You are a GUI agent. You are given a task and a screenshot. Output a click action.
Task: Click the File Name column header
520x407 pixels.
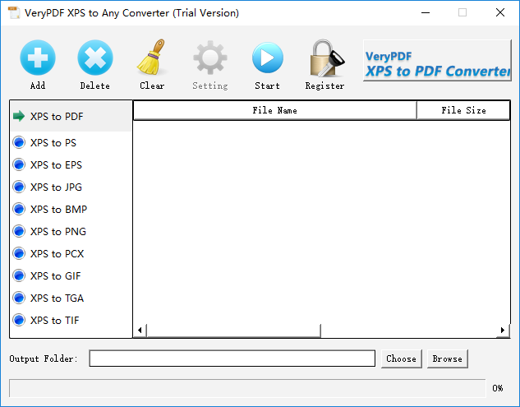pyautogui.click(x=275, y=110)
